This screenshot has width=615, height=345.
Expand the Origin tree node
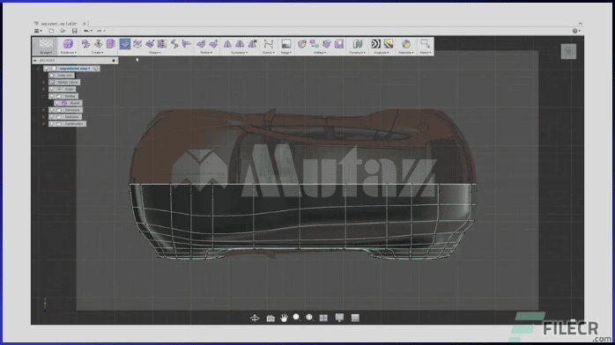pos(43,89)
